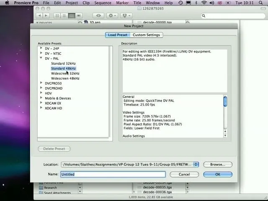Click the settings scroll up arrow
This screenshot has height=201, width=268.
click(x=225, y=131)
